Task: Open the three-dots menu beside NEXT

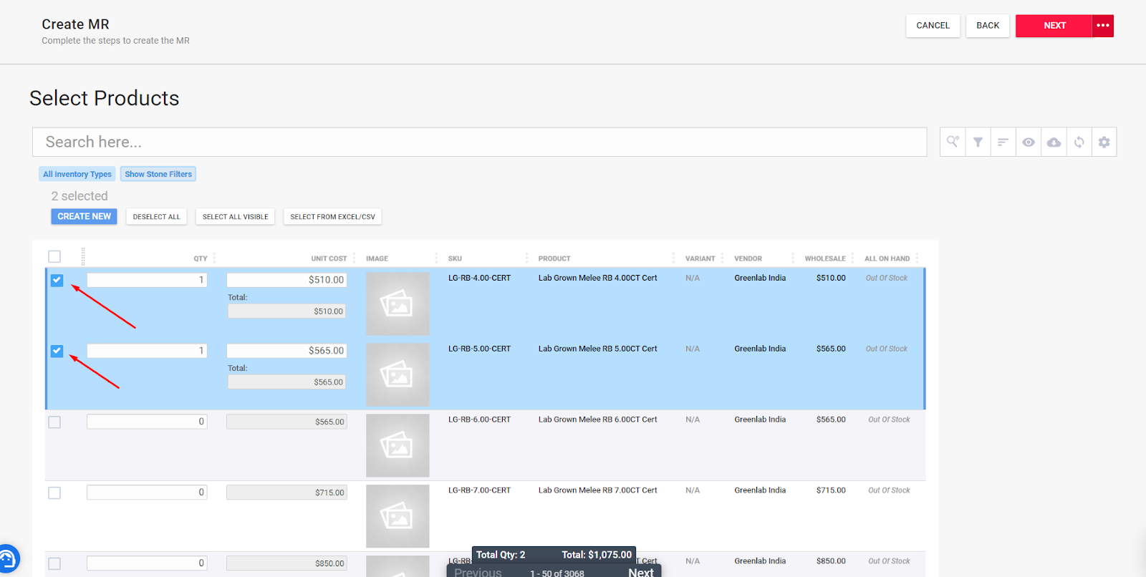Action: pos(1103,26)
